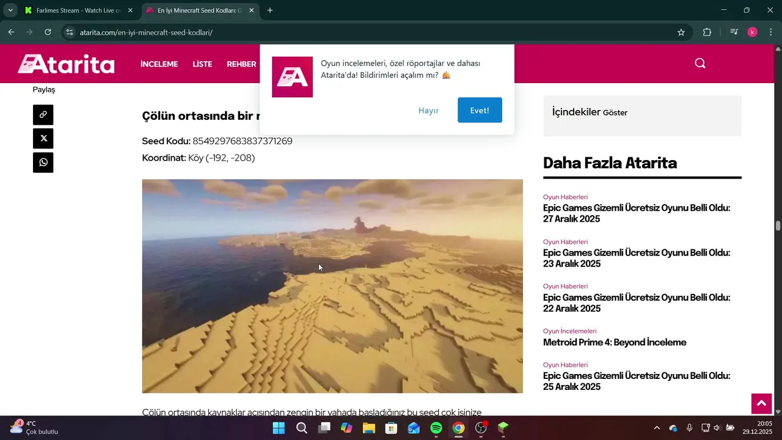Open Minecraft launcher from the taskbar
The image size is (782, 440).
(x=503, y=428)
